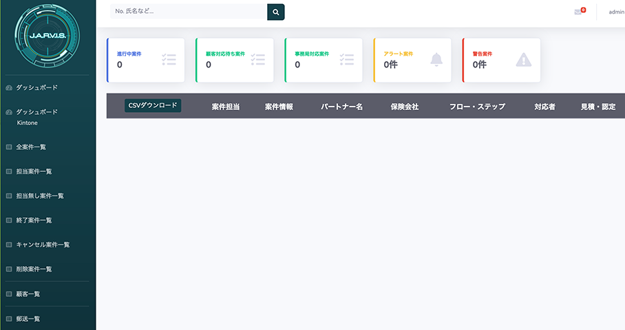The width and height of the screenshot is (625, 330).
Task: Sort by 案件担当 column header
Action: [225, 107]
